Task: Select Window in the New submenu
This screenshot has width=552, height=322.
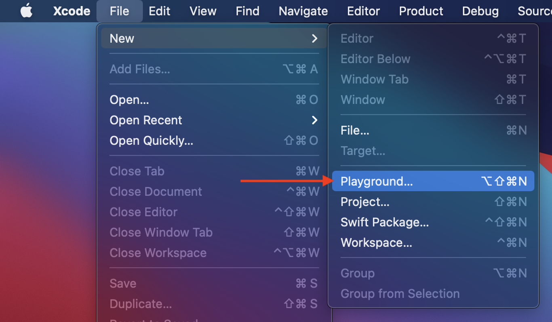Action: 433,100
